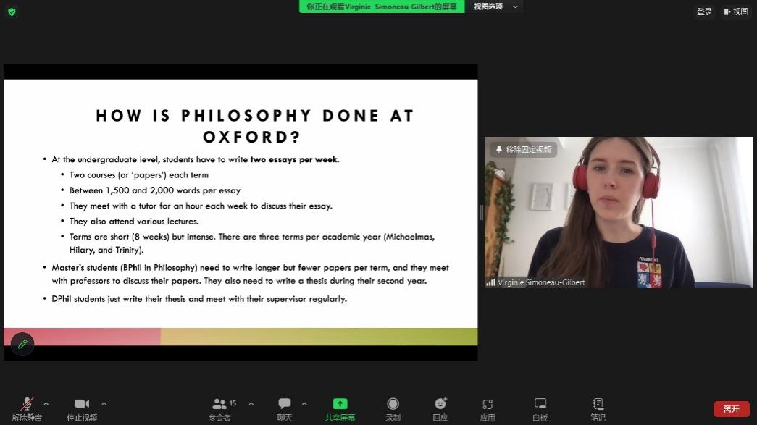Image resolution: width=757 pixels, height=425 pixels.
Task: Click divider handle between slide and video
Action: (x=481, y=212)
